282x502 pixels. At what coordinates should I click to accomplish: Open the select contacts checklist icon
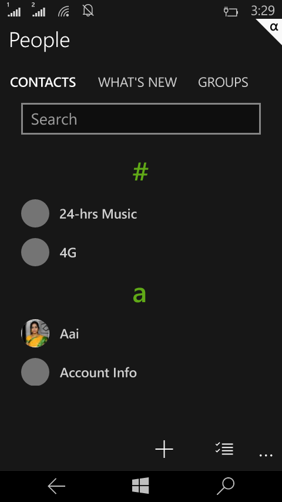[x=224, y=449]
